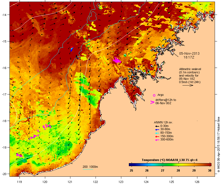This screenshot has width=222, height=184.
Task: Click the latitude label -18
Action: [x=4, y=121]
